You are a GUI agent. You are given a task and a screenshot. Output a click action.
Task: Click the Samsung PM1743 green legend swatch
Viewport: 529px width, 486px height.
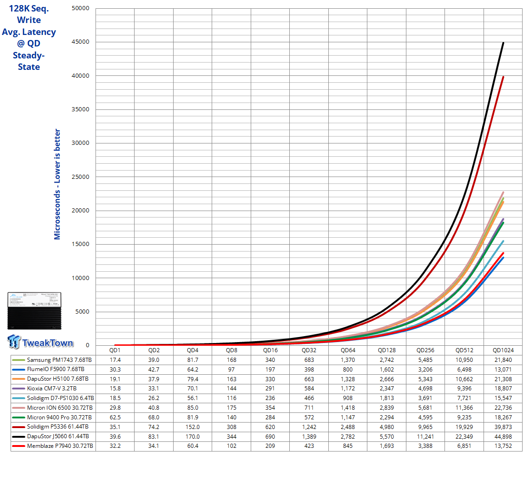18,360
